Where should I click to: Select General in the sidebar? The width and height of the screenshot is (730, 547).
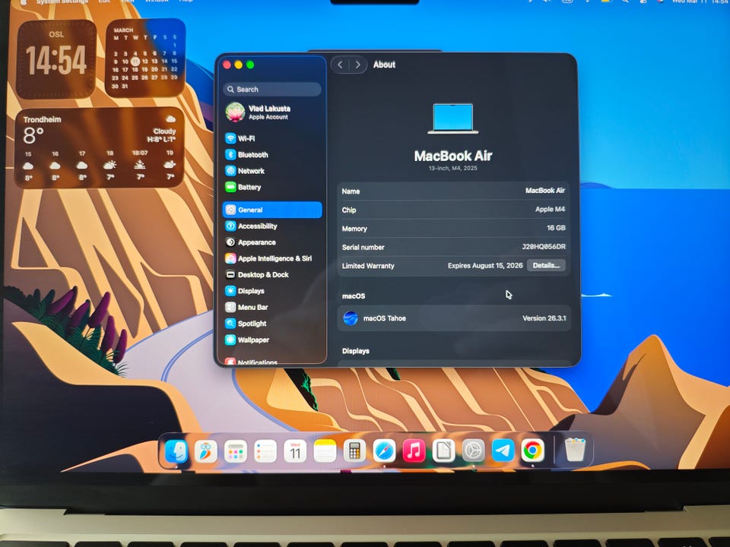272,210
